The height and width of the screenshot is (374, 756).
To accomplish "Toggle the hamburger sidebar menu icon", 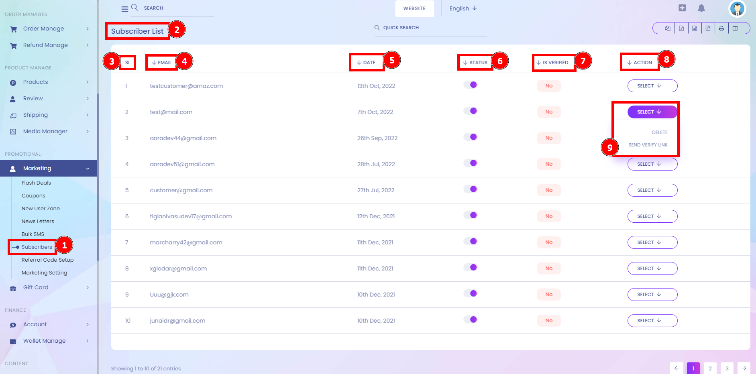I will pyautogui.click(x=125, y=9).
